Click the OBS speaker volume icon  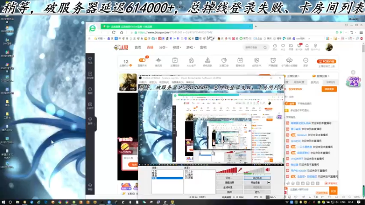[x=268, y=170]
